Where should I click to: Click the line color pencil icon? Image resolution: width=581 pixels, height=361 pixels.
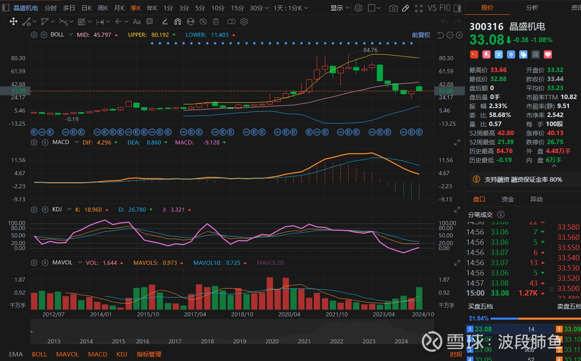(165, 22)
